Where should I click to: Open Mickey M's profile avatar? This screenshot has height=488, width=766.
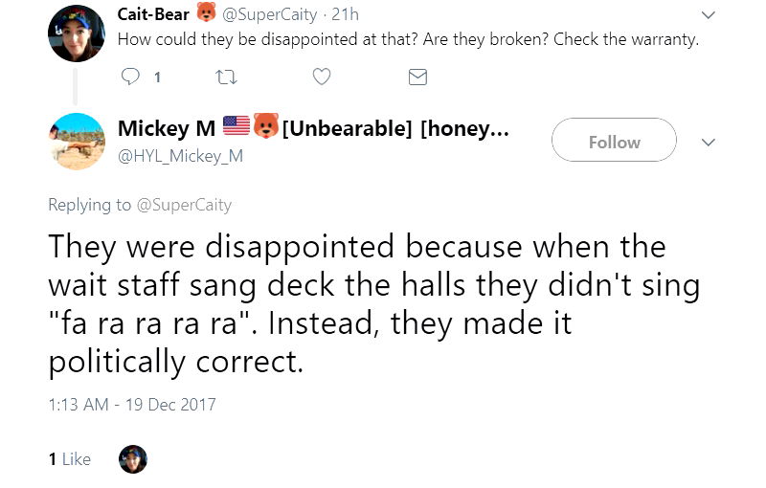pyautogui.click(x=77, y=142)
